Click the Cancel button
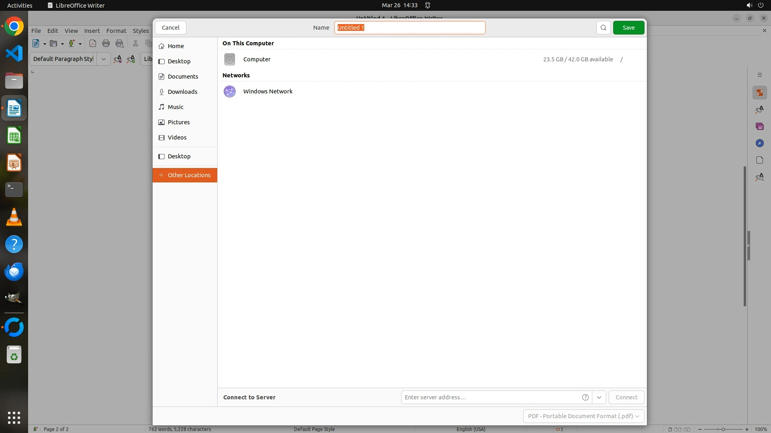 (x=171, y=28)
